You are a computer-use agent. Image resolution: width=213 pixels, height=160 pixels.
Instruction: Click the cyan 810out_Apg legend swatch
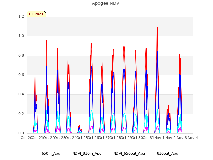(x=152, y=154)
